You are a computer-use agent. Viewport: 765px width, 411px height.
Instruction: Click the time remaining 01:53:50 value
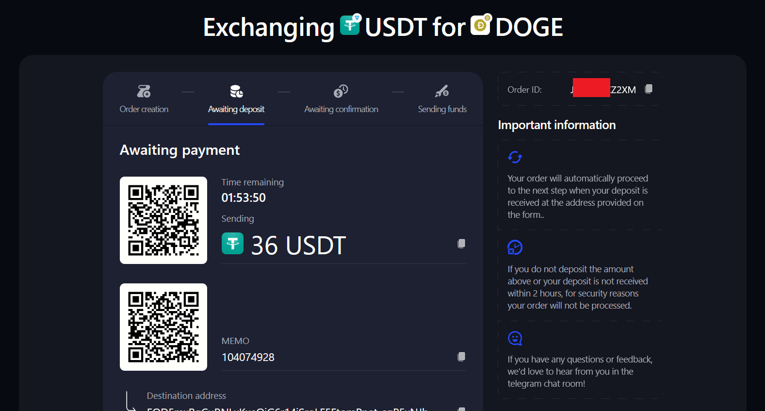point(244,198)
